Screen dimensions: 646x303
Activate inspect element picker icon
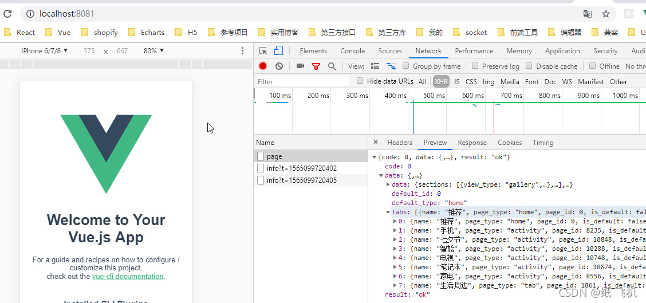pyautogui.click(x=263, y=51)
